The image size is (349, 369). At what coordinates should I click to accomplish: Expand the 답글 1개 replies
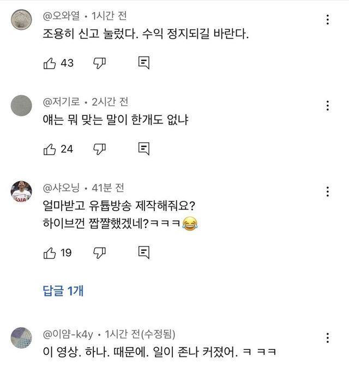coord(63,291)
